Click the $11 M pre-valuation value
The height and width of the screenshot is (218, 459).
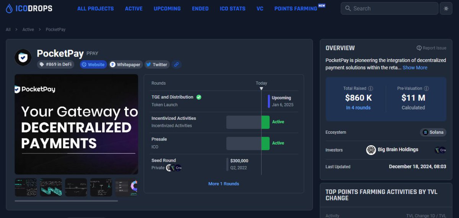[x=413, y=98]
